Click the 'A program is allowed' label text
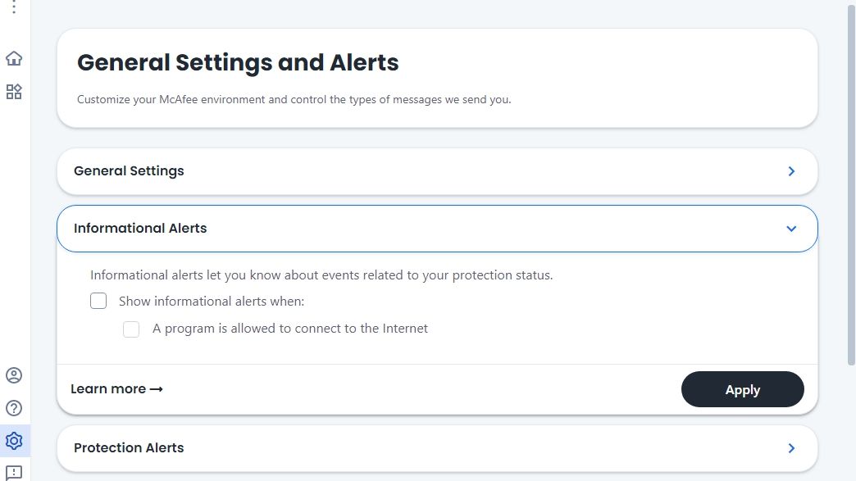 point(290,329)
